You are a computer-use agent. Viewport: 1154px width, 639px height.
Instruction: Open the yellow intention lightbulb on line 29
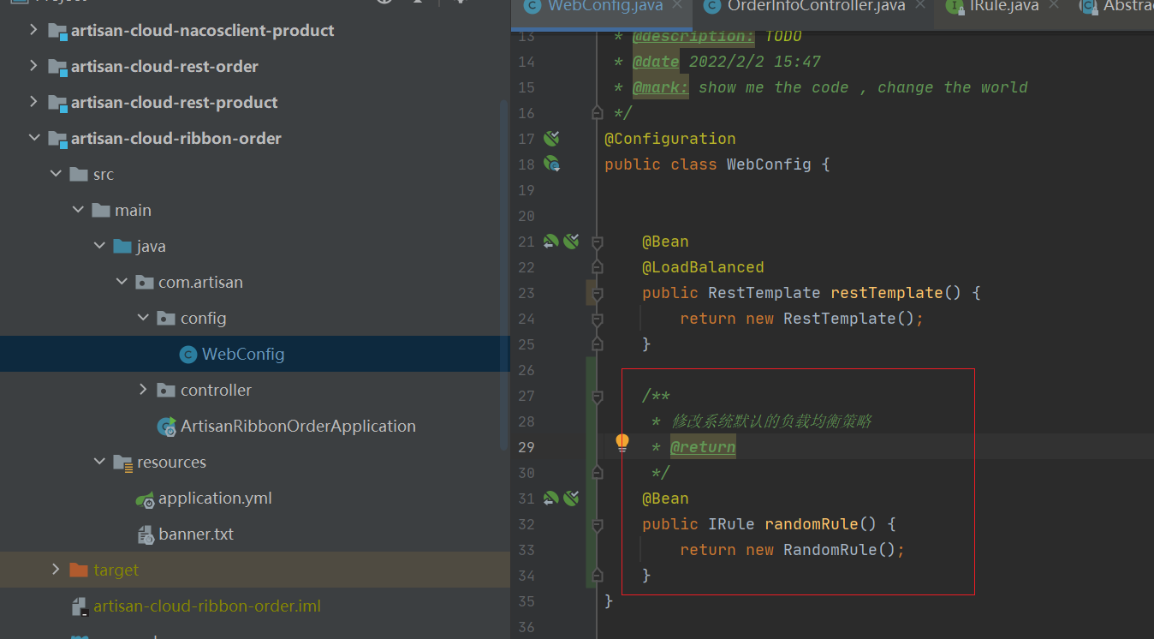click(622, 443)
